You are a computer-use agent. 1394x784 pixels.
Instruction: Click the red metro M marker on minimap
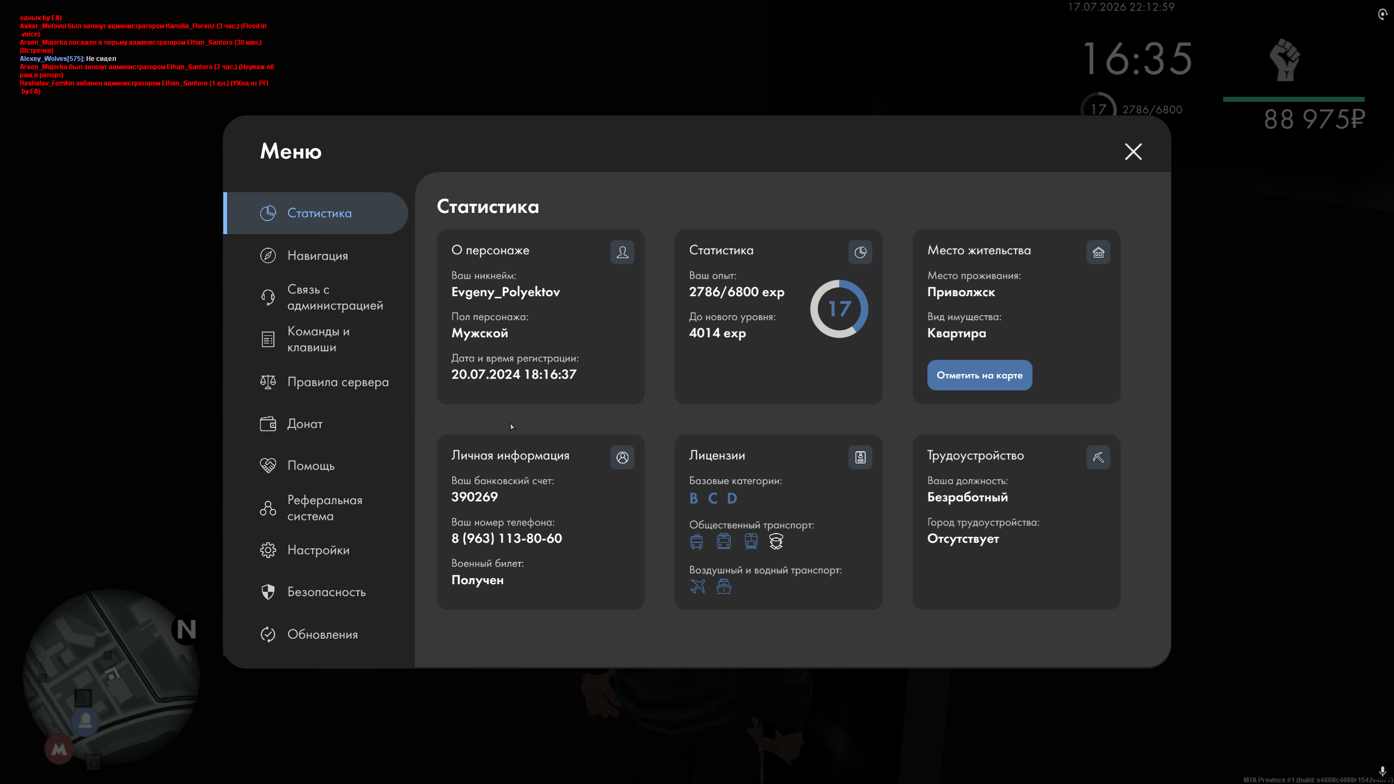pyautogui.click(x=59, y=750)
